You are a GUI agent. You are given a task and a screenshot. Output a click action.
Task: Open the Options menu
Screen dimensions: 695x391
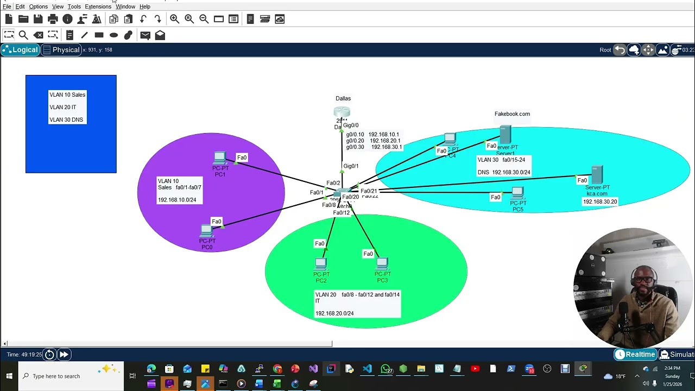[x=38, y=7]
